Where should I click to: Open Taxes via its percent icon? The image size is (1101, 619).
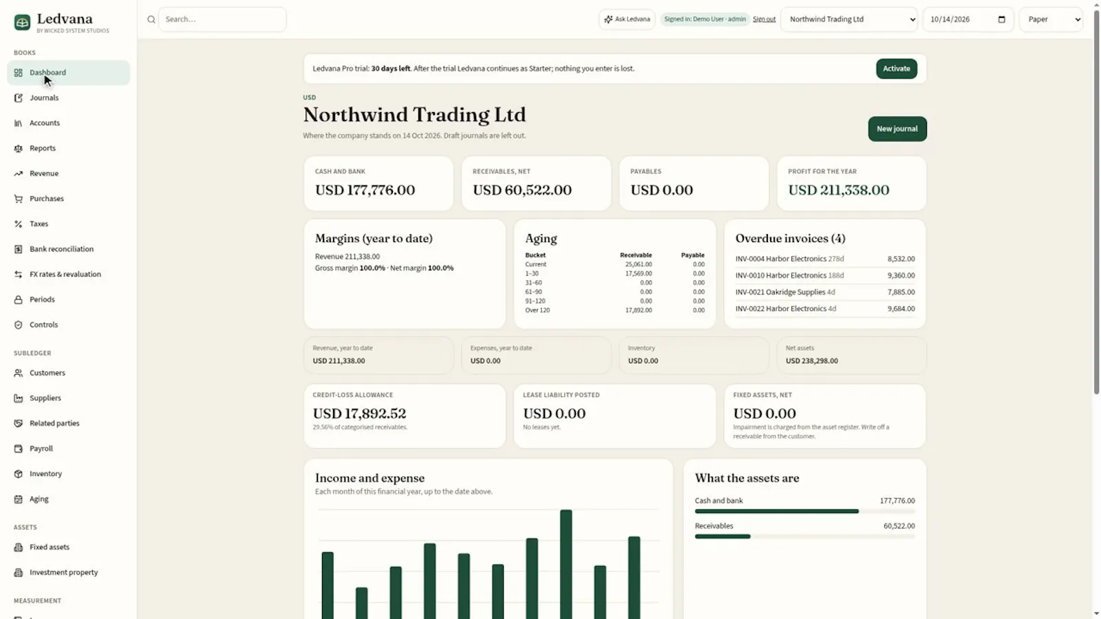[19, 224]
